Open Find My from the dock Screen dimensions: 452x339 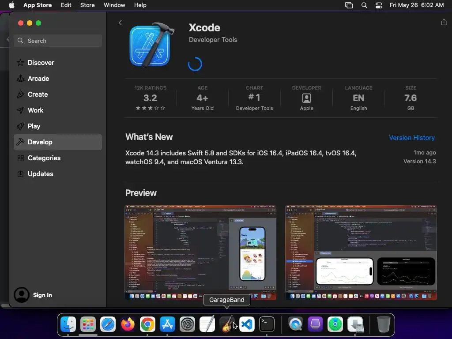pos(335,324)
